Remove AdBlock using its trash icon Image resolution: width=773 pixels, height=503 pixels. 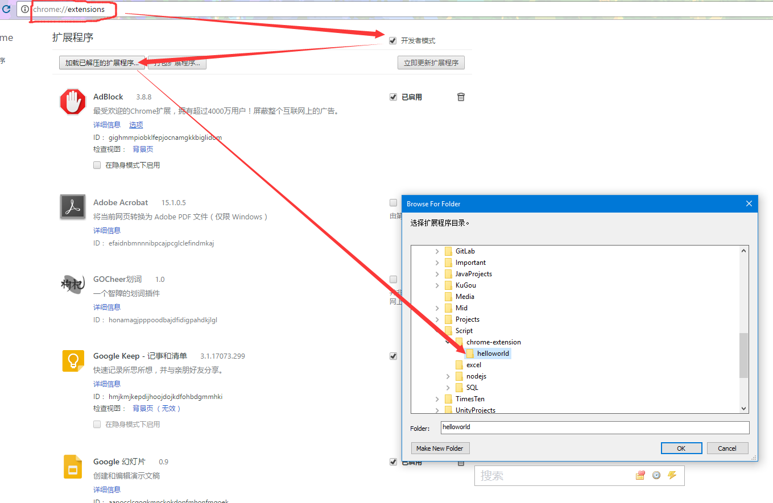(x=461, y=97)
